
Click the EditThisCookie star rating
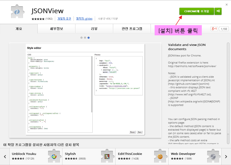click(x=124, y=158)
